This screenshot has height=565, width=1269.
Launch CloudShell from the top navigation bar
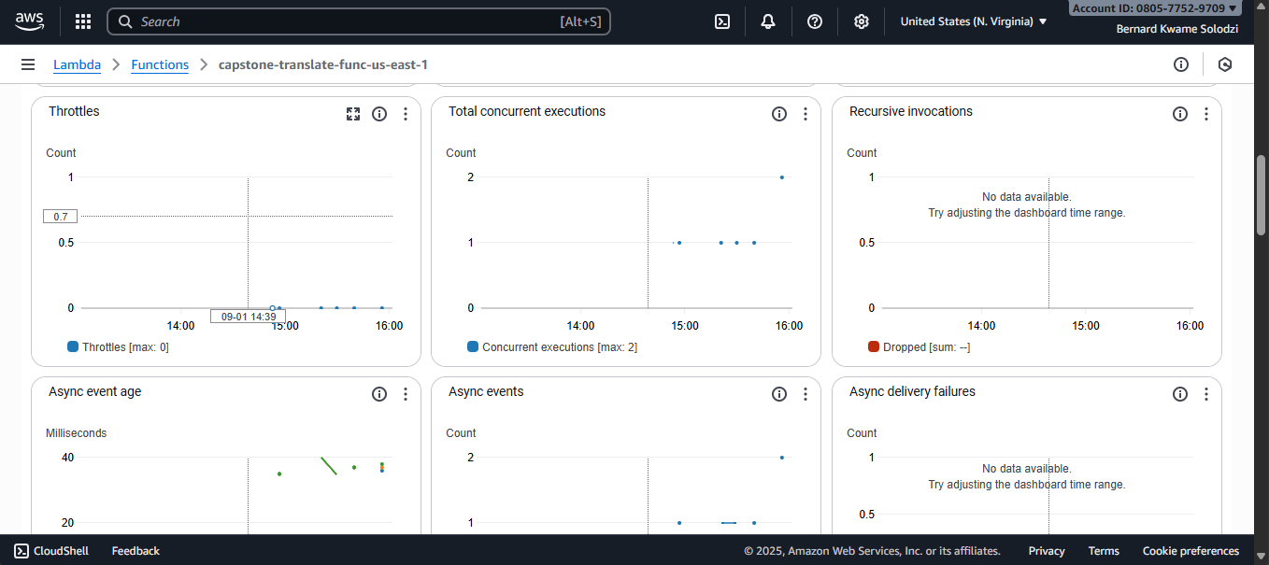722,21
